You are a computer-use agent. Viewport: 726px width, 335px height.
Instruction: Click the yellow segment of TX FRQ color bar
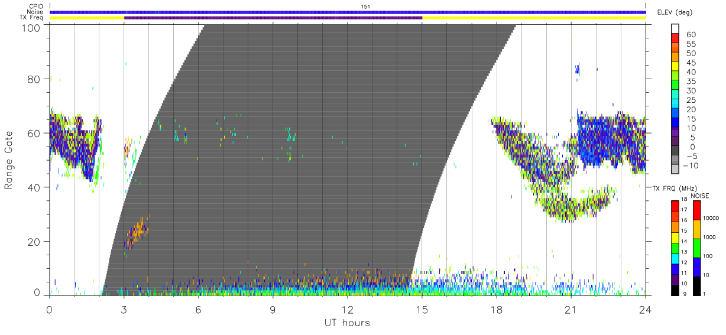point(675,238)
